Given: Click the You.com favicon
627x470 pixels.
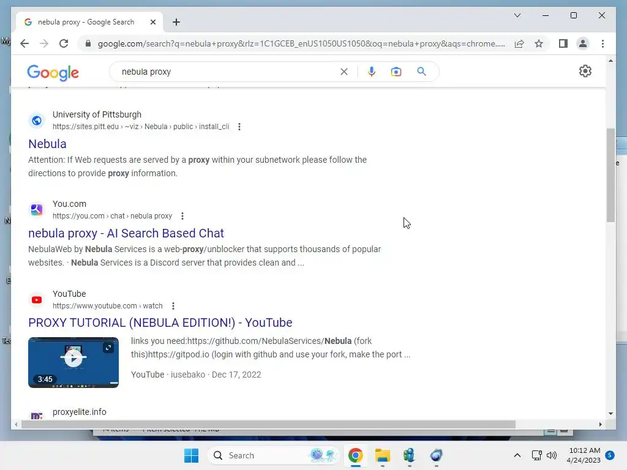Looking at the screenshot, I should 37,209.
